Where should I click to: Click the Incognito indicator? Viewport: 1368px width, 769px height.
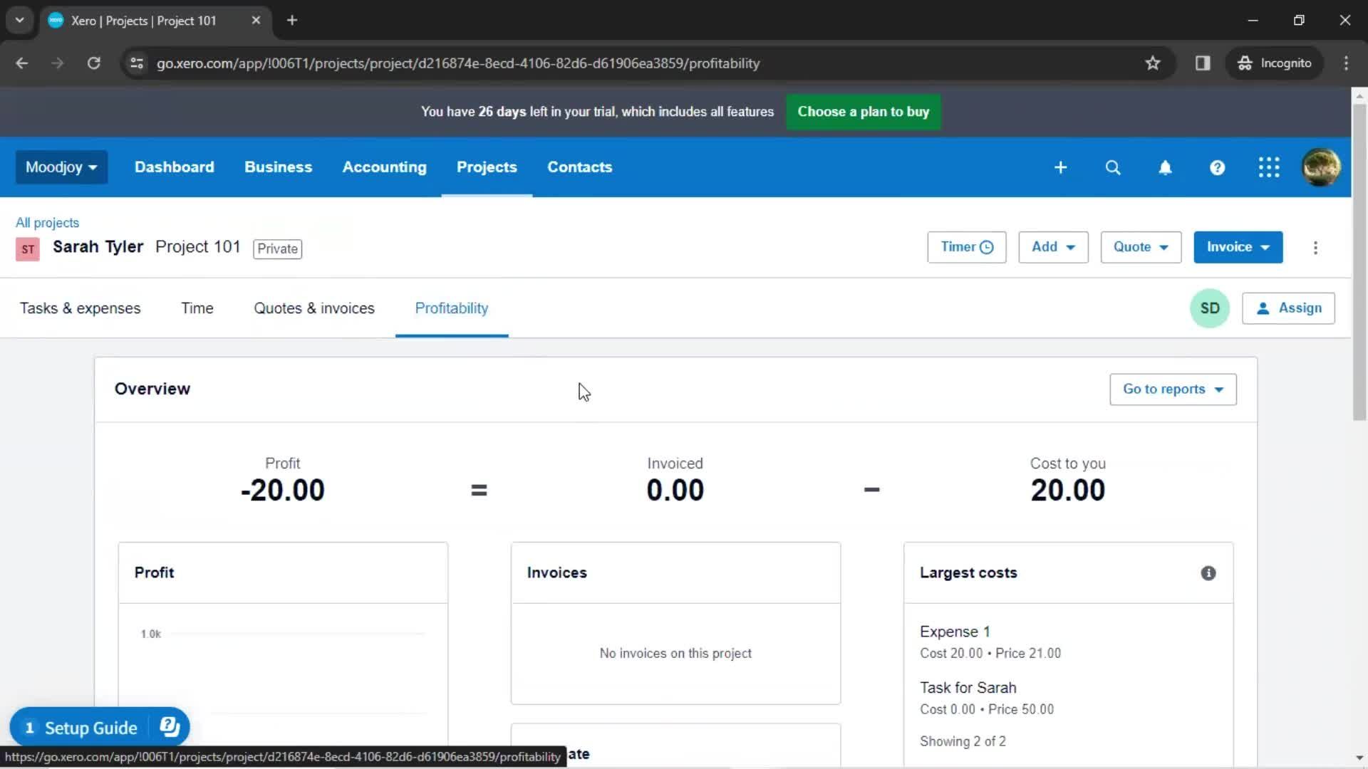(1274, 63)
